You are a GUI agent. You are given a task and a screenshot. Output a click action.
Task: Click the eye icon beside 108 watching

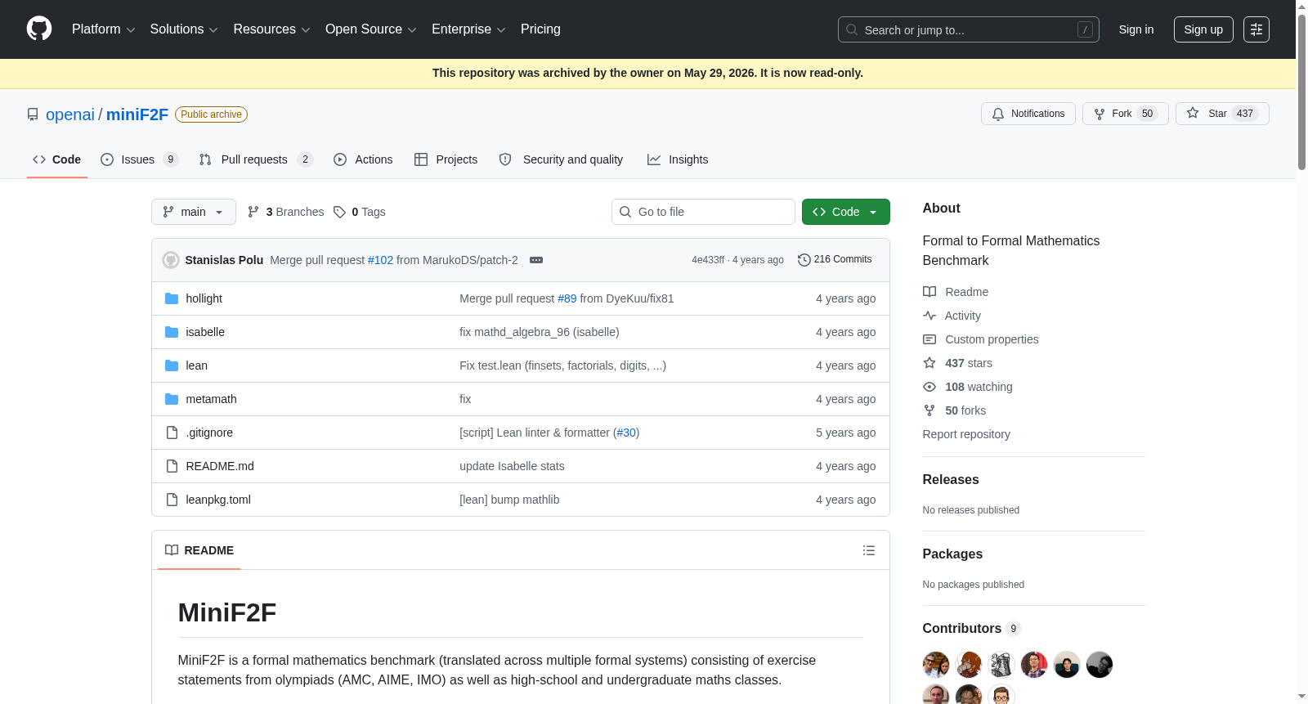pyautogui.click(x=929, y=387)
